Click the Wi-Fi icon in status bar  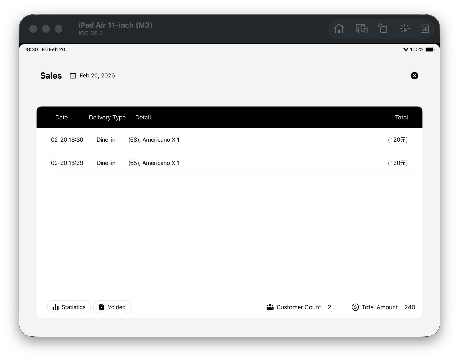click(405, 49)
